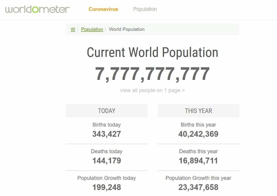277x196 pixels.
Task: Click the THIS YEAR column header
Action: click(198, 111)
